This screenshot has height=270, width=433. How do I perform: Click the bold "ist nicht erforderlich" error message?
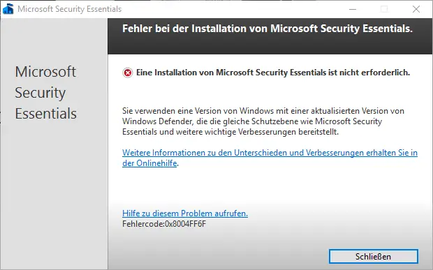tap(273, 73)
